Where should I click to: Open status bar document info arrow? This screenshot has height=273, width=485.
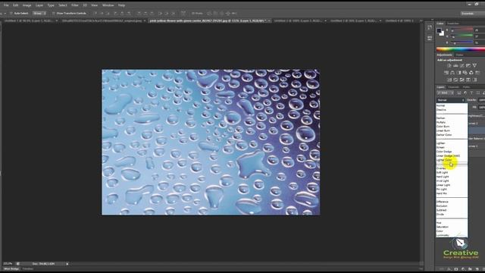(67, 264)
